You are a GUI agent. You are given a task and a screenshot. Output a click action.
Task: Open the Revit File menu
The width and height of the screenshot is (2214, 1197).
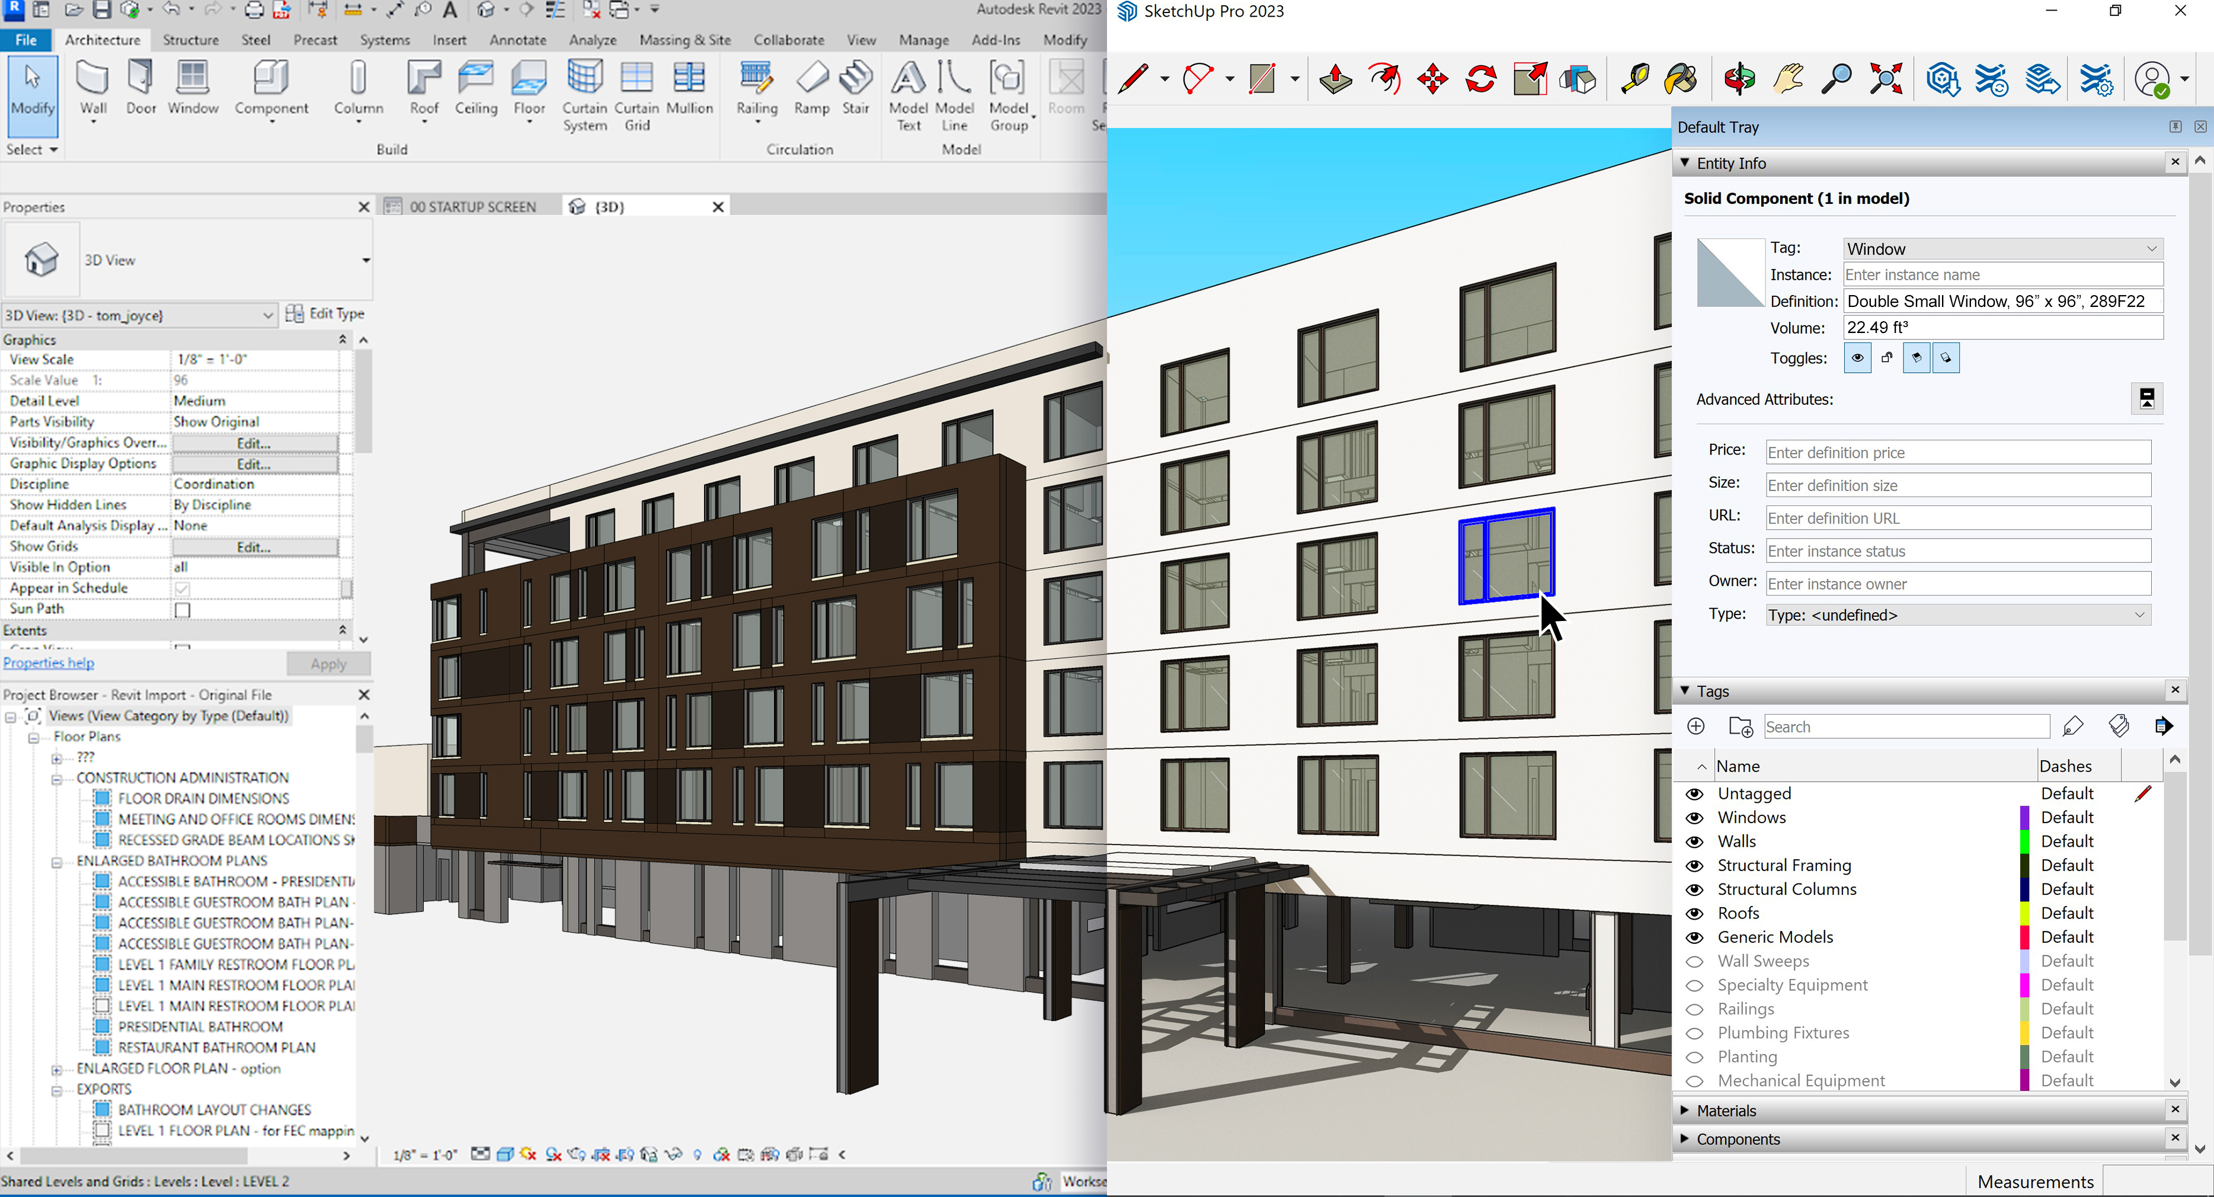(x=26, y=40)
